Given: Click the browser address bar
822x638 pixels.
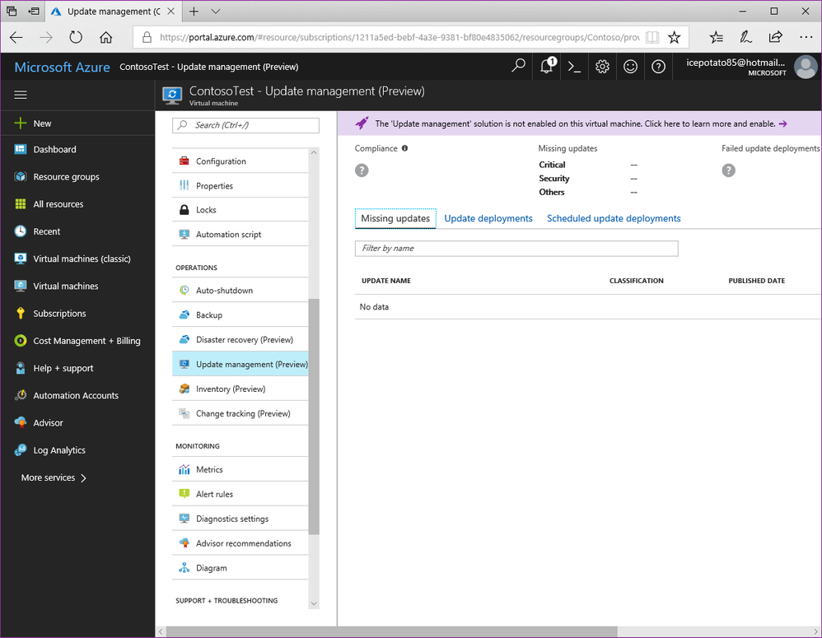Looking at the screenshot, I should coord(399,37).
